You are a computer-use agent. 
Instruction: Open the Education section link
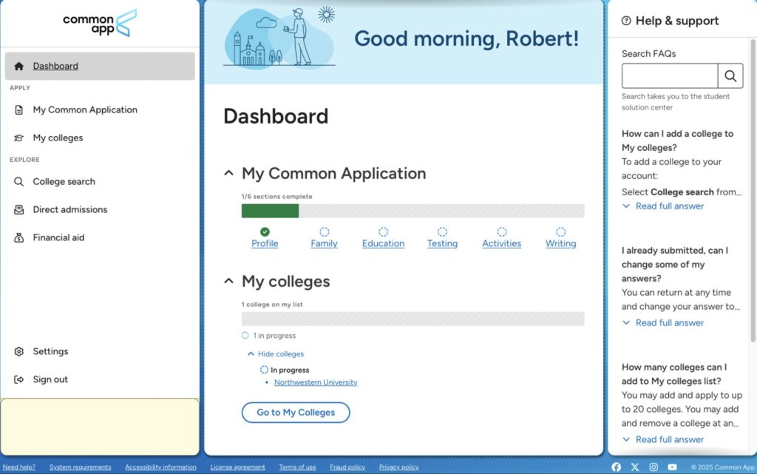click(384, 244)
